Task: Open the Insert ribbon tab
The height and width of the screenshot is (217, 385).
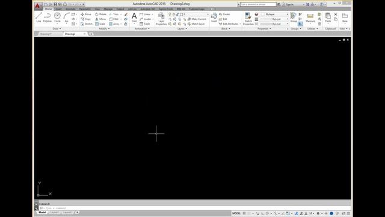Action: (58, 9)
